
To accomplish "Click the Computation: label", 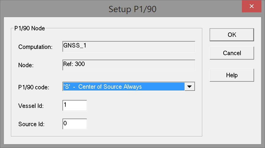I will click(x=35, y=47).
